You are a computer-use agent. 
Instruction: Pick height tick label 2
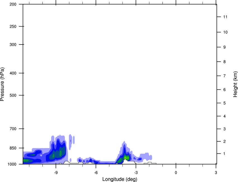coord(225,141)
